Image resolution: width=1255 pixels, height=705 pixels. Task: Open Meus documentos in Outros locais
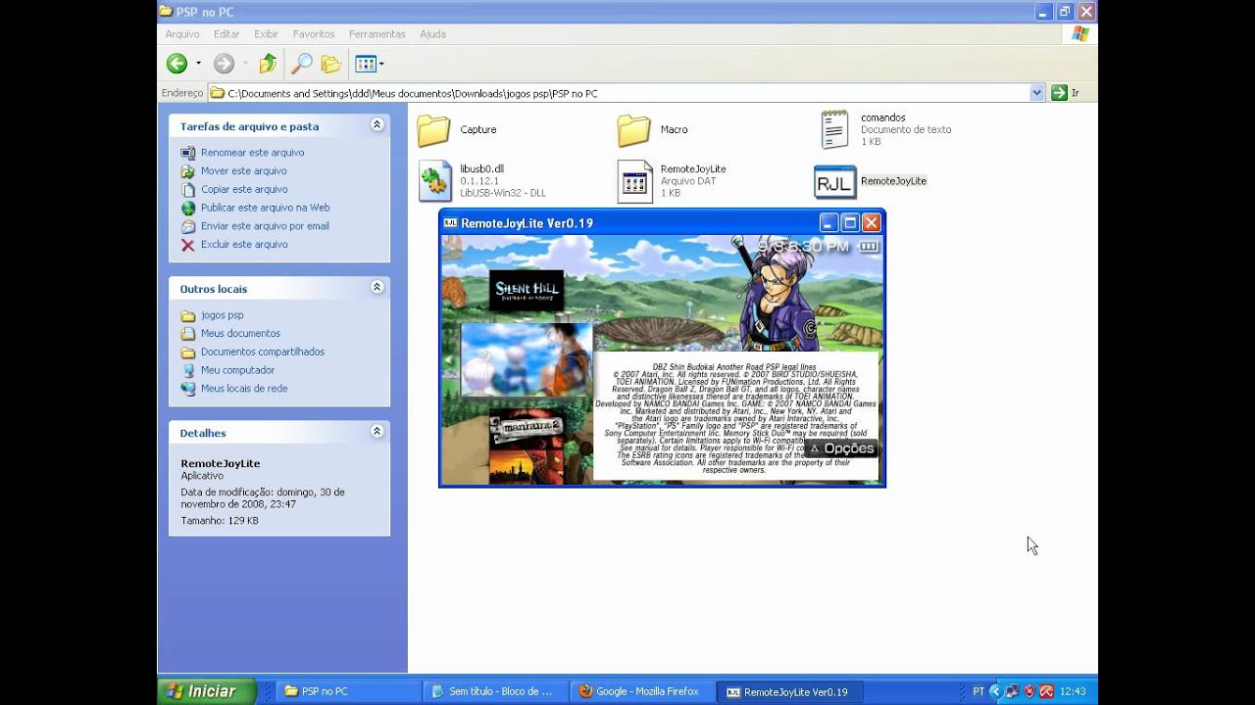tap(240, 334)
